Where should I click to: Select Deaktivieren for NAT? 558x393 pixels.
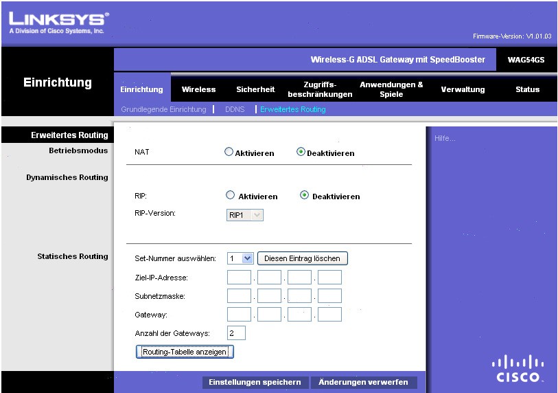pos(301,153)
